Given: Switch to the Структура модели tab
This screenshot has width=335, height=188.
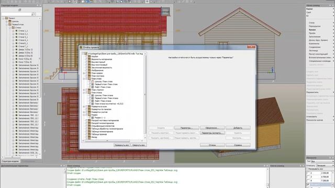Looking at the screenshot, I should pos(10,161).
